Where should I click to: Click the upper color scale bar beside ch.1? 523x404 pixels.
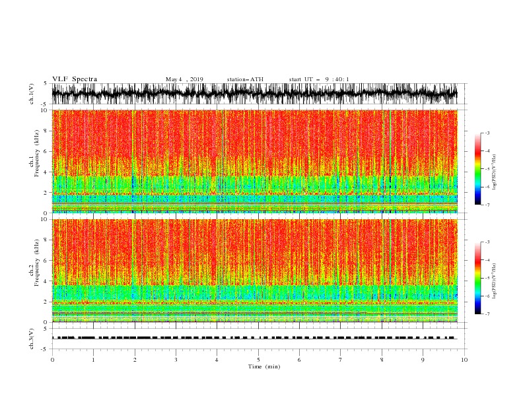477,169
